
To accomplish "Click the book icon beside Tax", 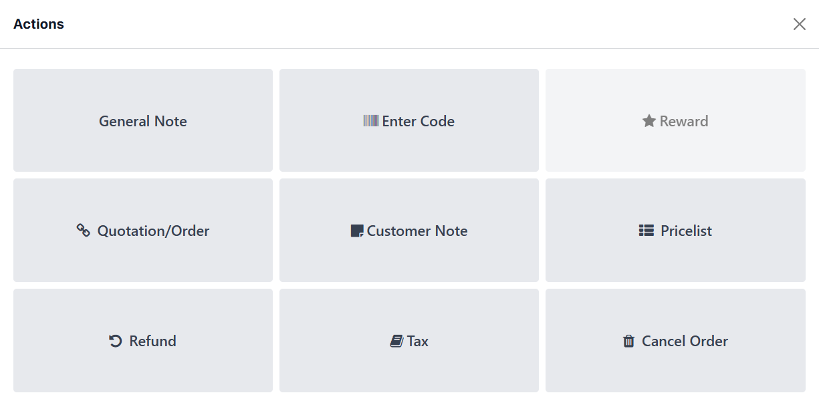I will [396, 341].
